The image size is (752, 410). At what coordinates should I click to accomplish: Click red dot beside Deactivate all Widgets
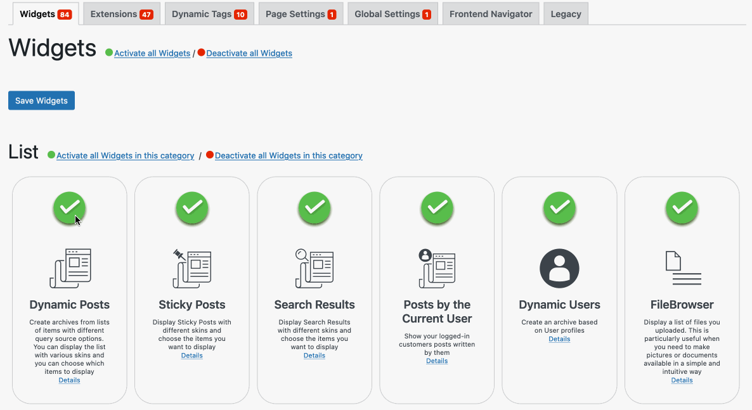pyautogui.click(x=202, y=52)
